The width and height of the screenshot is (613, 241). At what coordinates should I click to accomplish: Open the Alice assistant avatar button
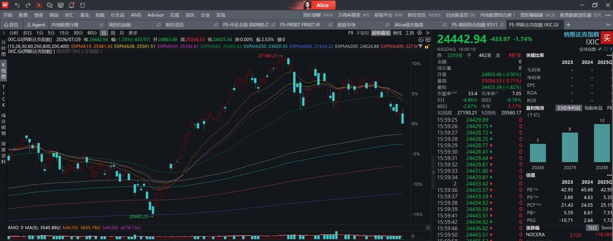coord(318,5)
